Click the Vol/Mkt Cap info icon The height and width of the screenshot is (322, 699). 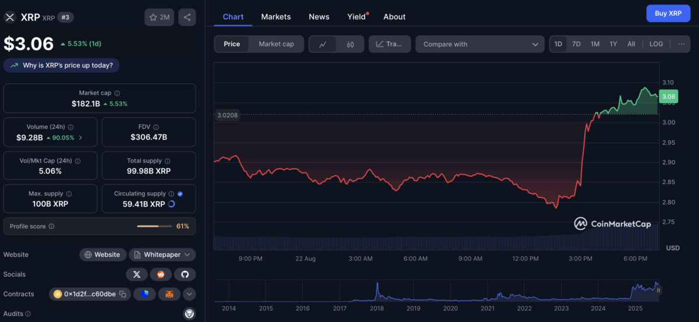click(x=78, y=161)
